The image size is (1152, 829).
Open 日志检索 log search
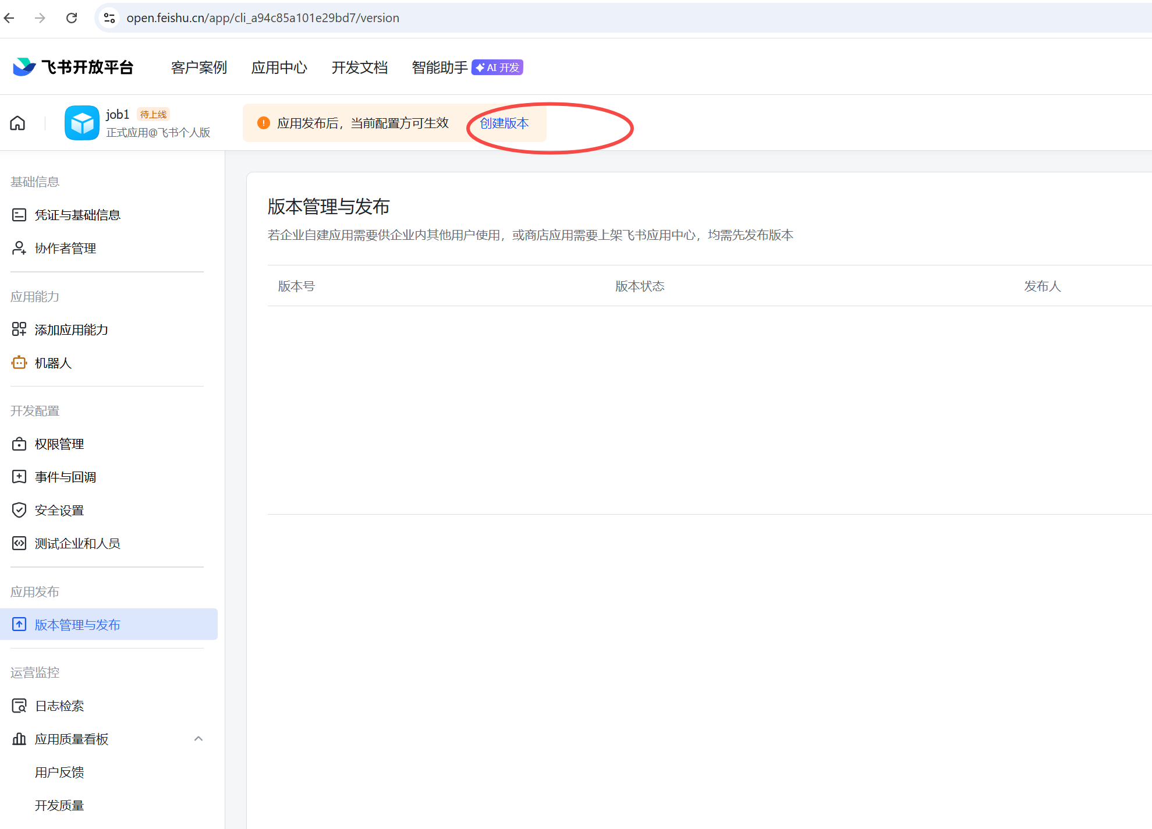pyautogui.click(x=59, y=706)
